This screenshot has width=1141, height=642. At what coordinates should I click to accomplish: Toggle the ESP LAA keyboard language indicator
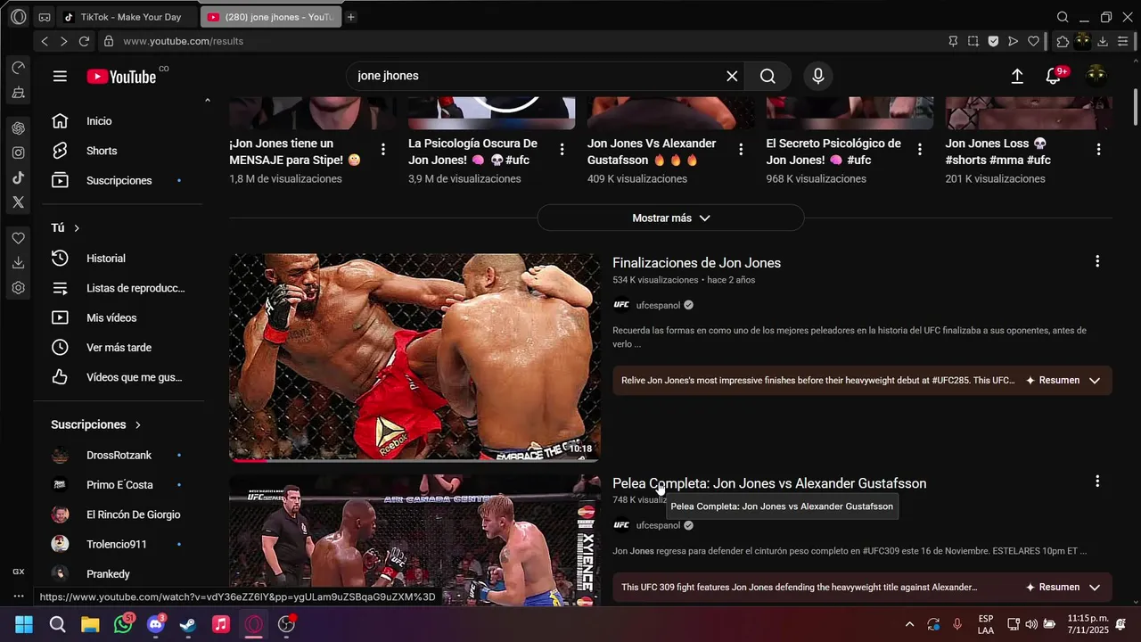pyautogui.click(x=986, y=624)
